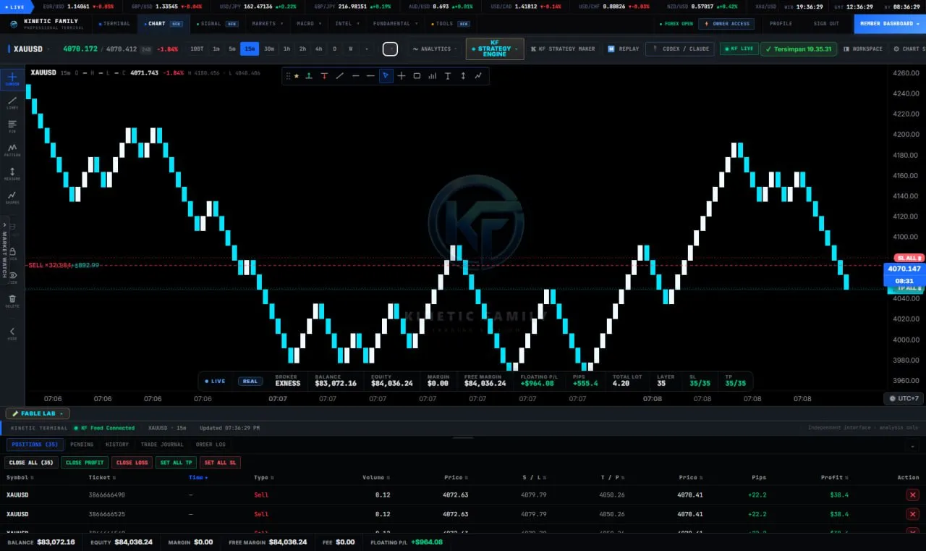This screenshot has width=926, height=551.
Task: Select the text tool in floating toolbar
Action: (448, 76)
